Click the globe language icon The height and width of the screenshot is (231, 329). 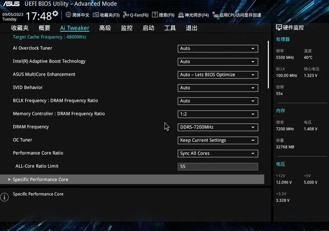[x=68, y=15]
